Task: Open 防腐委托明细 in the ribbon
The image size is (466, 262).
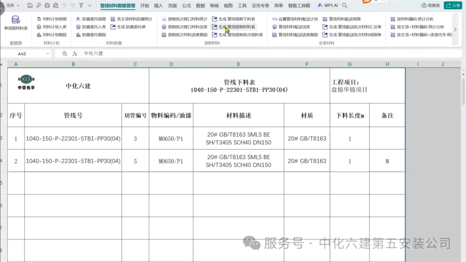Action: coord(91,19)
